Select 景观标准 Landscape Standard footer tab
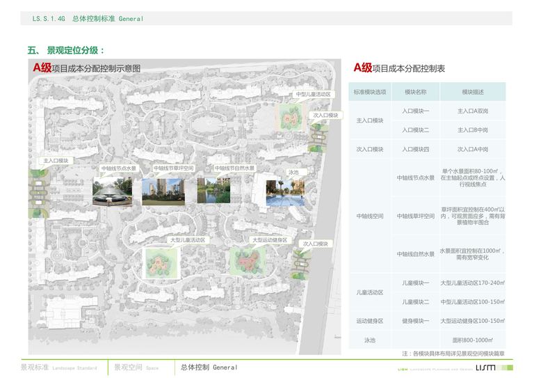 58,368
